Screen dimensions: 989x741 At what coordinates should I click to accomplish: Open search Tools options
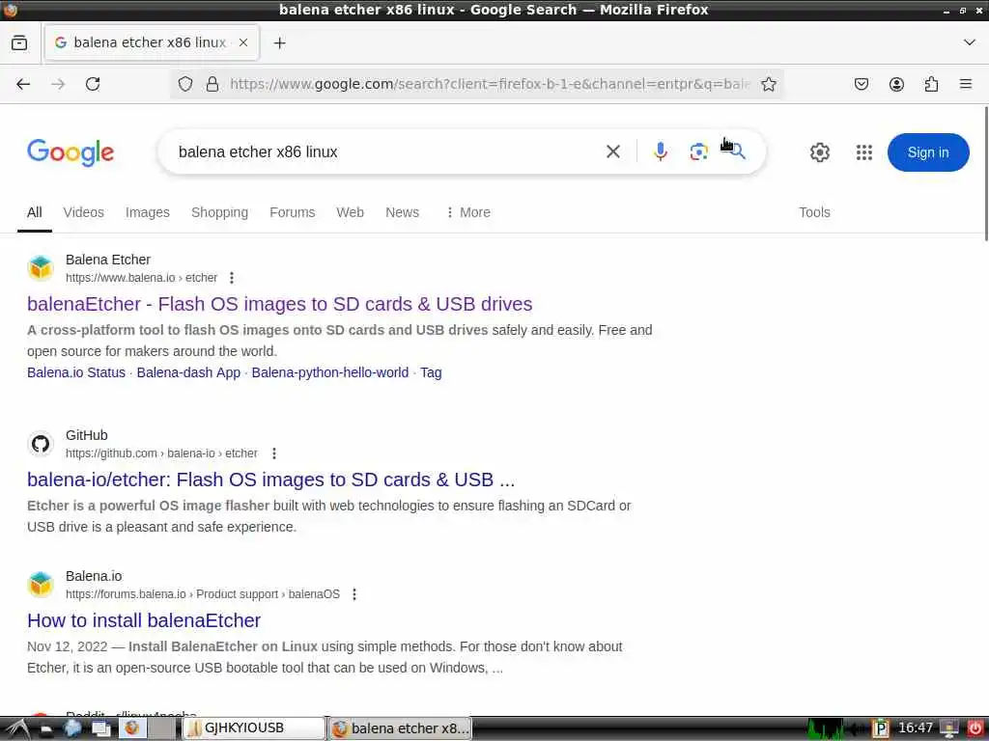tap(814, 212)
